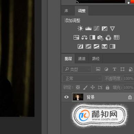Add a Brightness/Contrast adjustment
Screen dimensions: 134x134
coord(80,28)
